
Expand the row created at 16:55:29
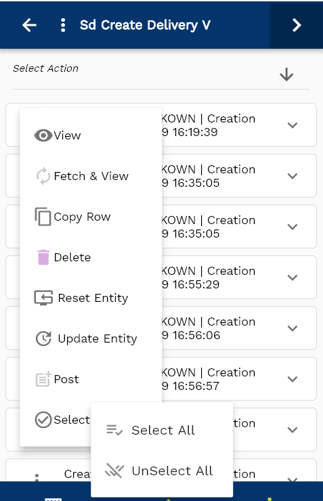pos(293,278)
